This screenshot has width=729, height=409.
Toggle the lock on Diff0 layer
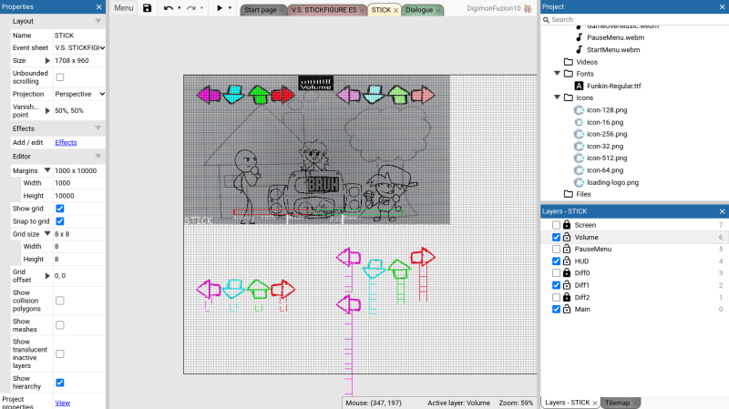[x=567, y=272]
